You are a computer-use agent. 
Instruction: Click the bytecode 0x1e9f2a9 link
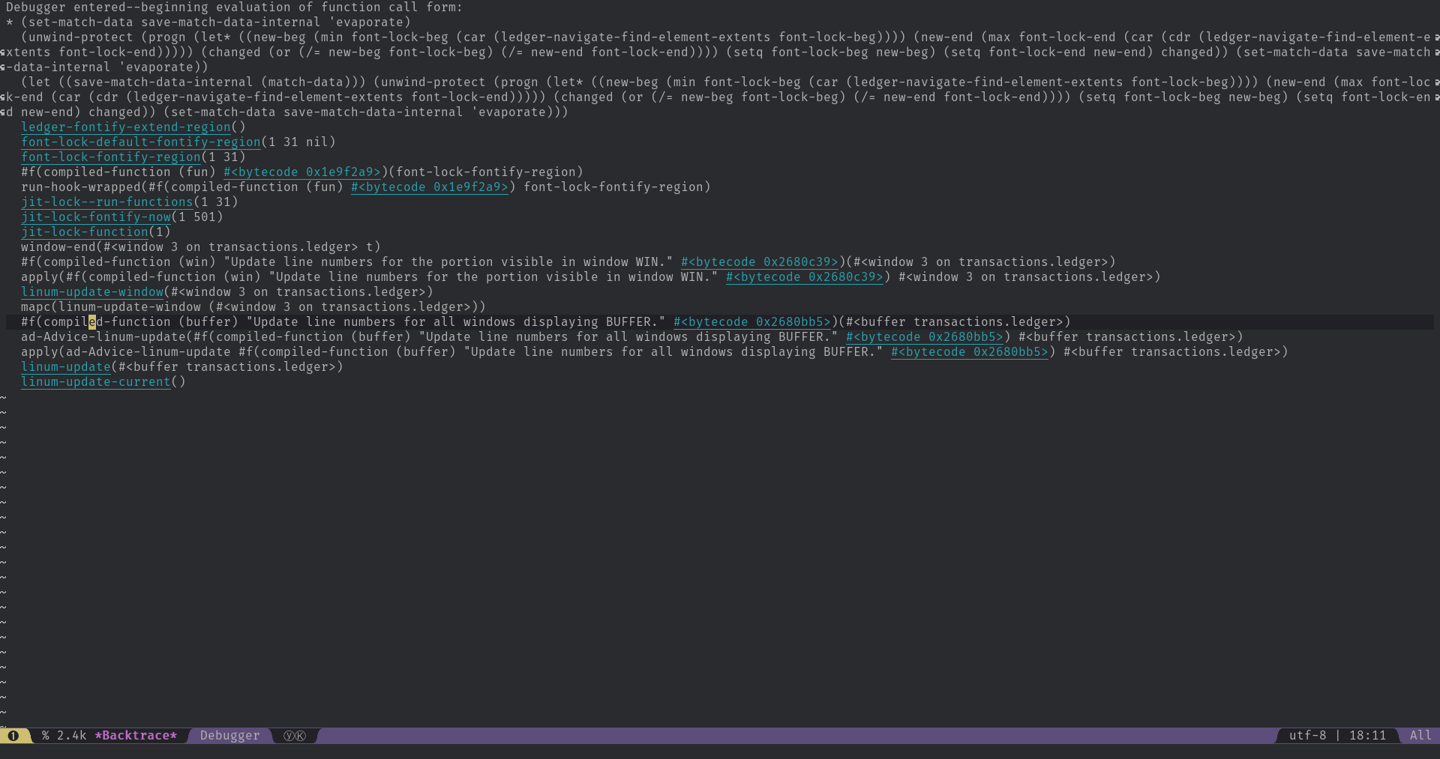302,172
